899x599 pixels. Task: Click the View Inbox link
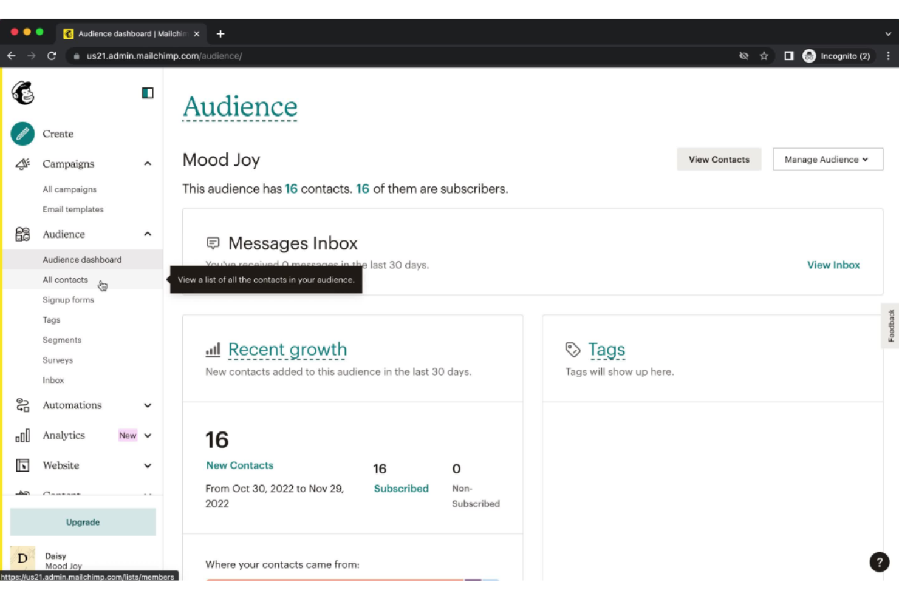[833, 265]
